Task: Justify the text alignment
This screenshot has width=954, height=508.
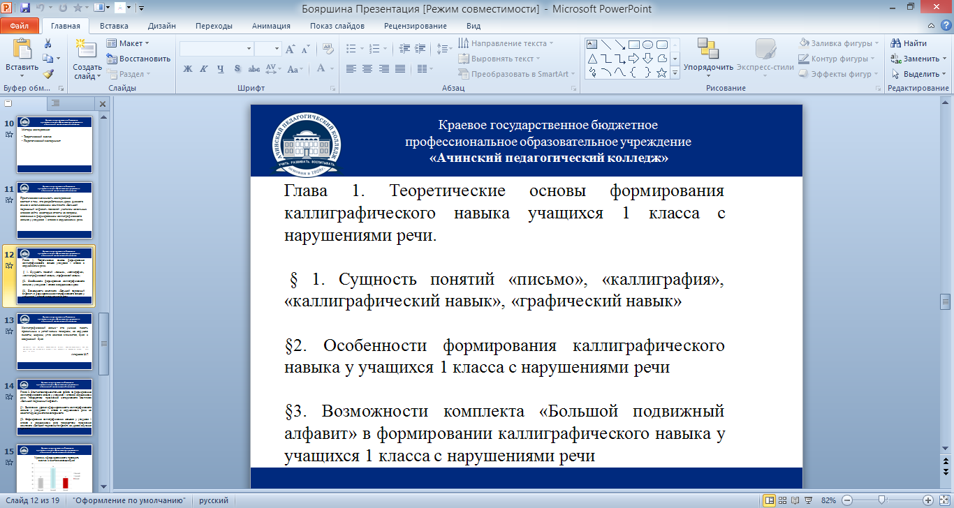Action: pyautogui.click(x=400, y=68)
